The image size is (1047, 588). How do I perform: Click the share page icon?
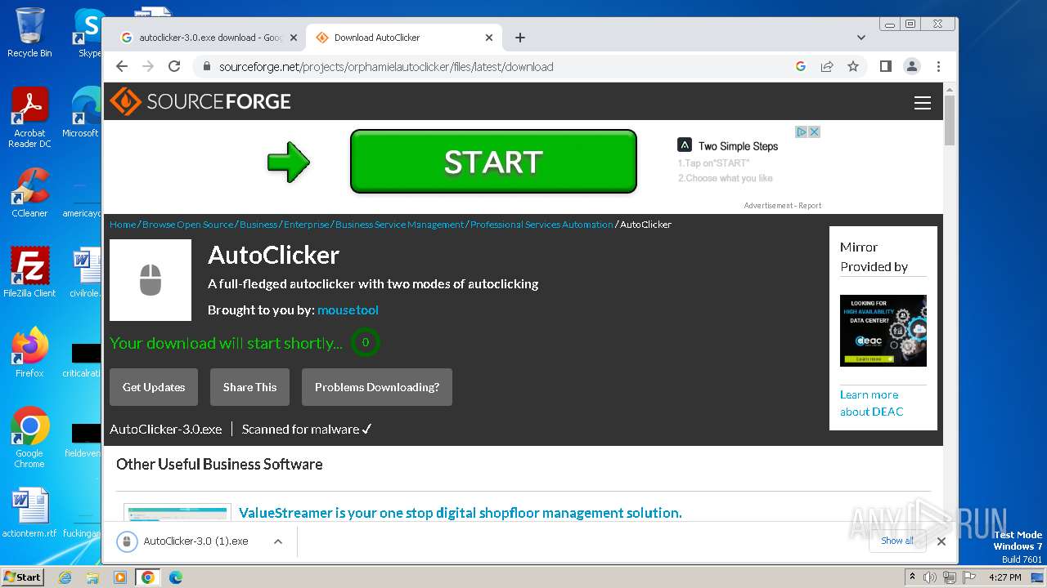click(x=827, y=67)
